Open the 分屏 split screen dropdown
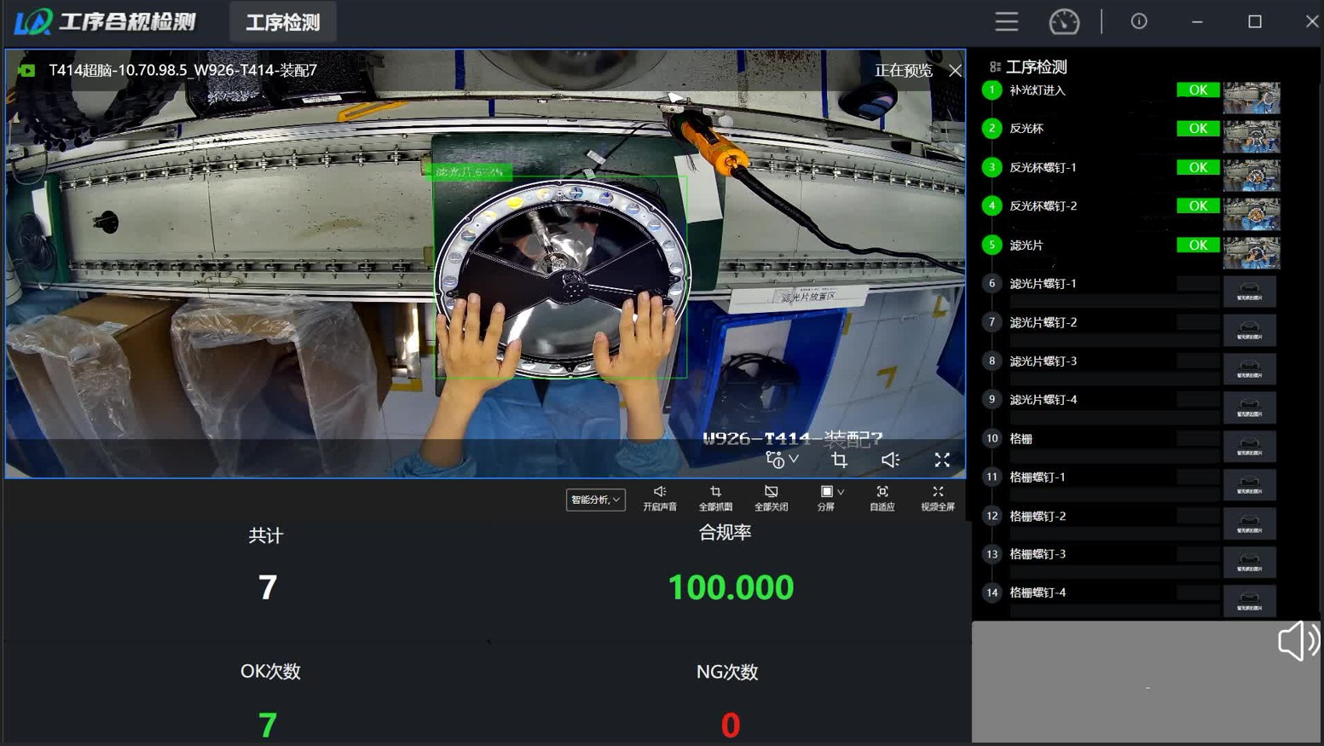This screenshot has height=746, width=1324. pos(830,498)
